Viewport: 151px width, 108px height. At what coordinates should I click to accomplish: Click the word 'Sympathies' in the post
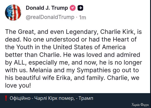94,70
